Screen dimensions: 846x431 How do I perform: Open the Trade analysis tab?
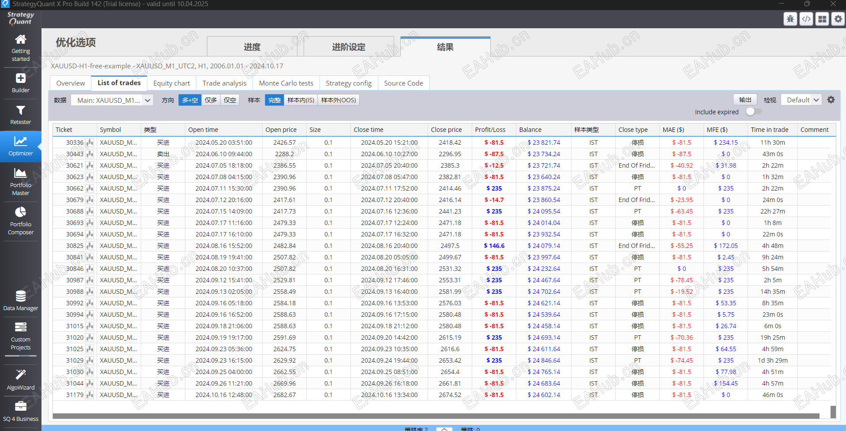225,83
